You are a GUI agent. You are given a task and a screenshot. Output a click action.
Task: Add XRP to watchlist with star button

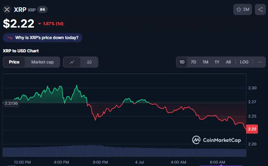coord(243,9)
